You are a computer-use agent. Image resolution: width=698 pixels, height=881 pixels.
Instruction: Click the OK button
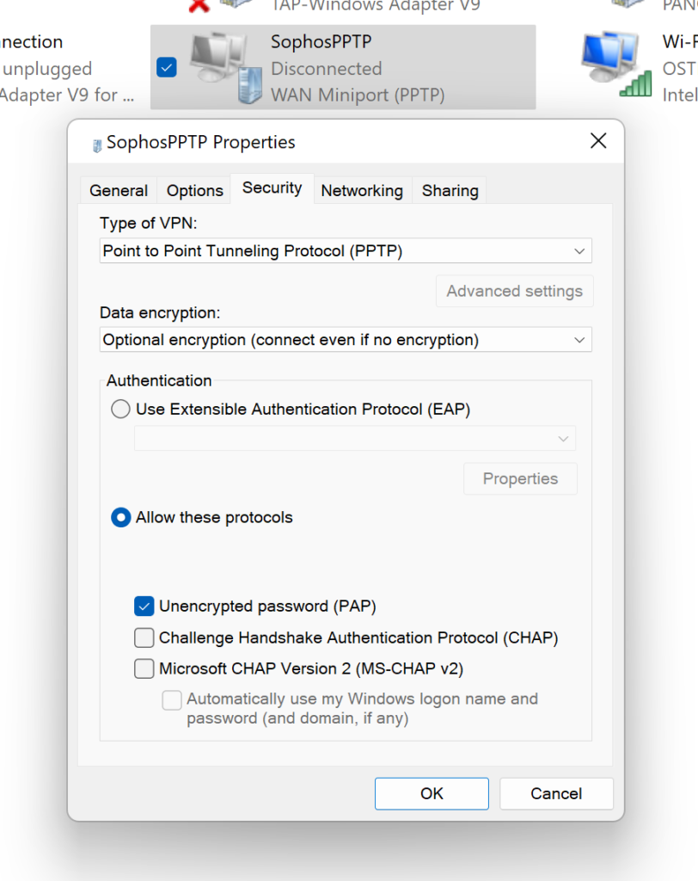click(x=432, y=793)
